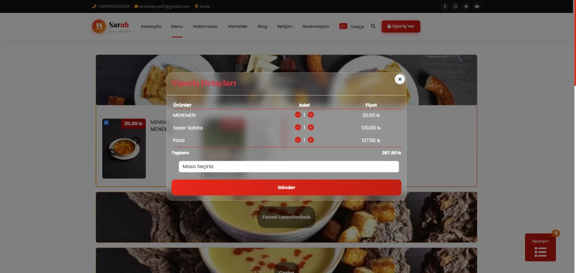Click the Ürünler column header

182,105
